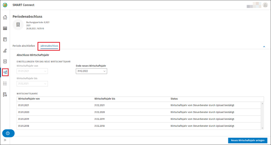Open the paper plane send icon
271x145 pixels.
point(5,72)
